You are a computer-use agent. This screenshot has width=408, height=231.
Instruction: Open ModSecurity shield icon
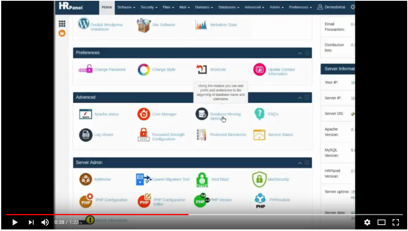(x=259, y=179)
